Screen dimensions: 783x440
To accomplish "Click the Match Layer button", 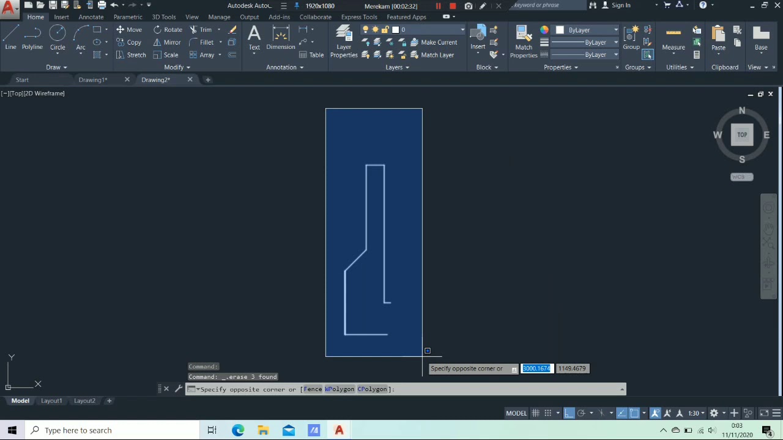I will [432, 55].
